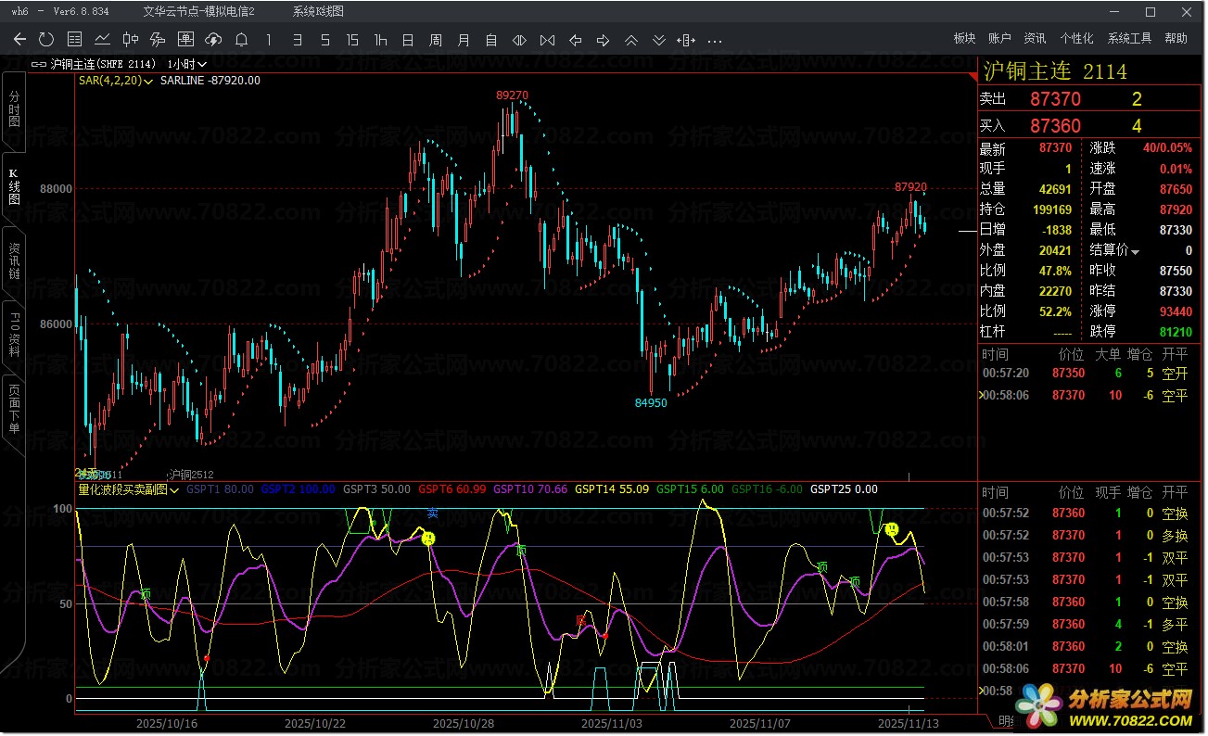The image size is (1208, 736).
Task: Click the trend line chart toolbar icon
Action: [x=102, y=39]
